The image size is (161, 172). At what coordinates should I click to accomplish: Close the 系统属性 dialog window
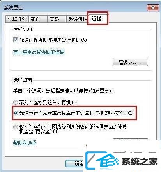[x=153, y=8]
